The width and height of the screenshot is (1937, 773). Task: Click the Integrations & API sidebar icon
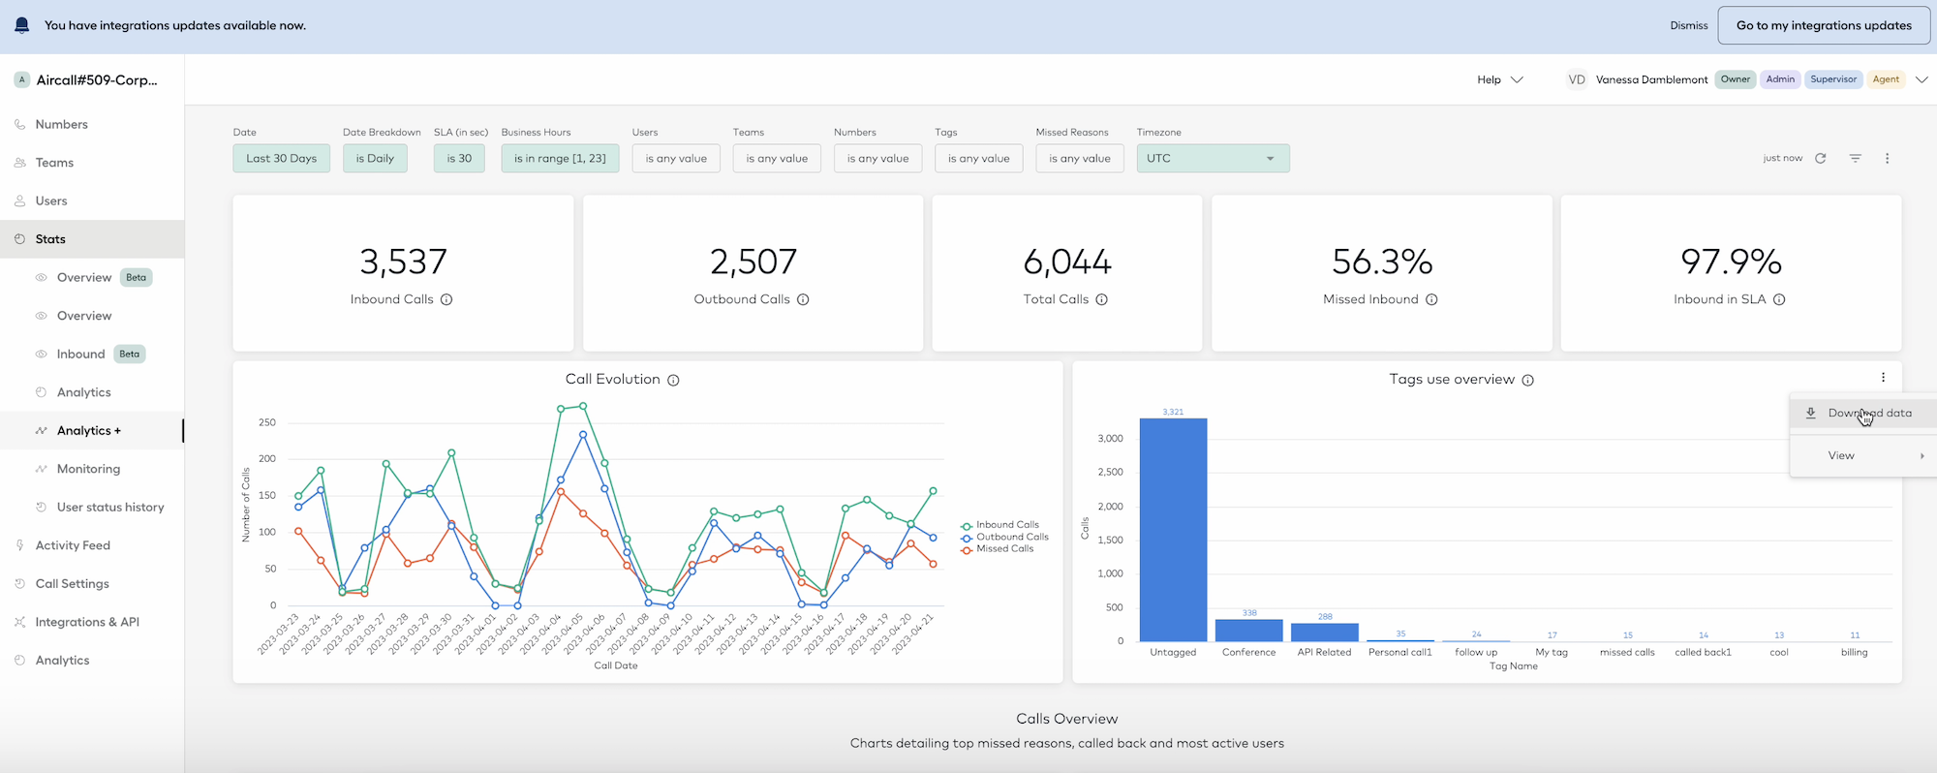19,622
